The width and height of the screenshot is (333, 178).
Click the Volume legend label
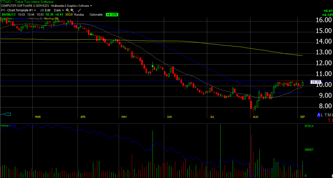(x=5, y=125)
